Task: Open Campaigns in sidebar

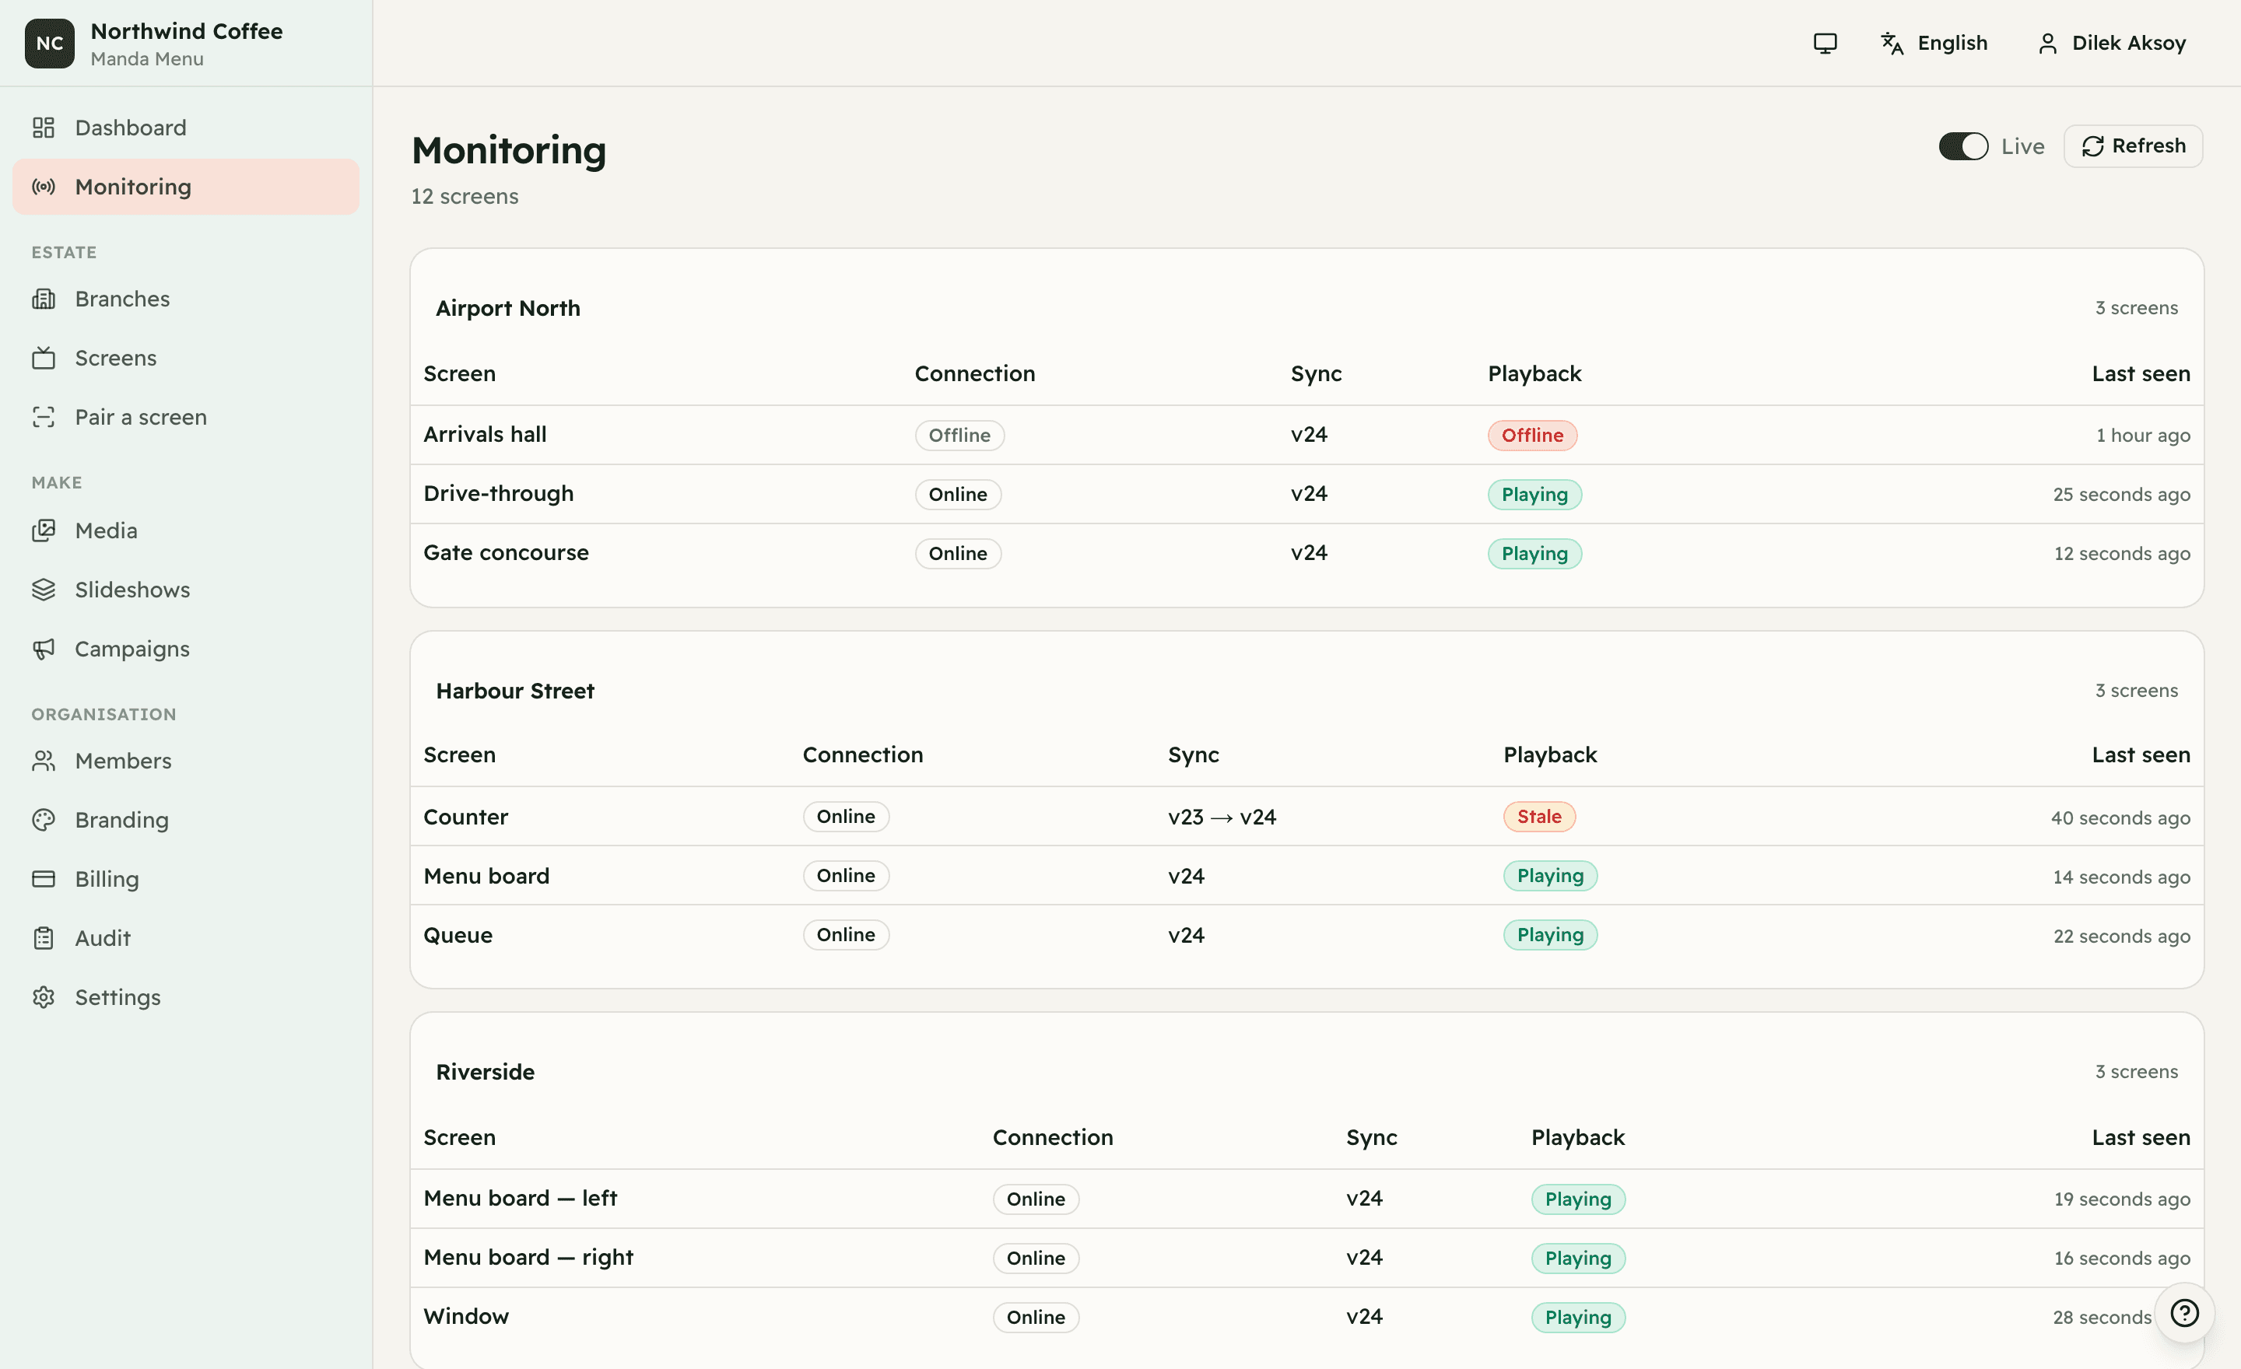Action: coord(185,649)
